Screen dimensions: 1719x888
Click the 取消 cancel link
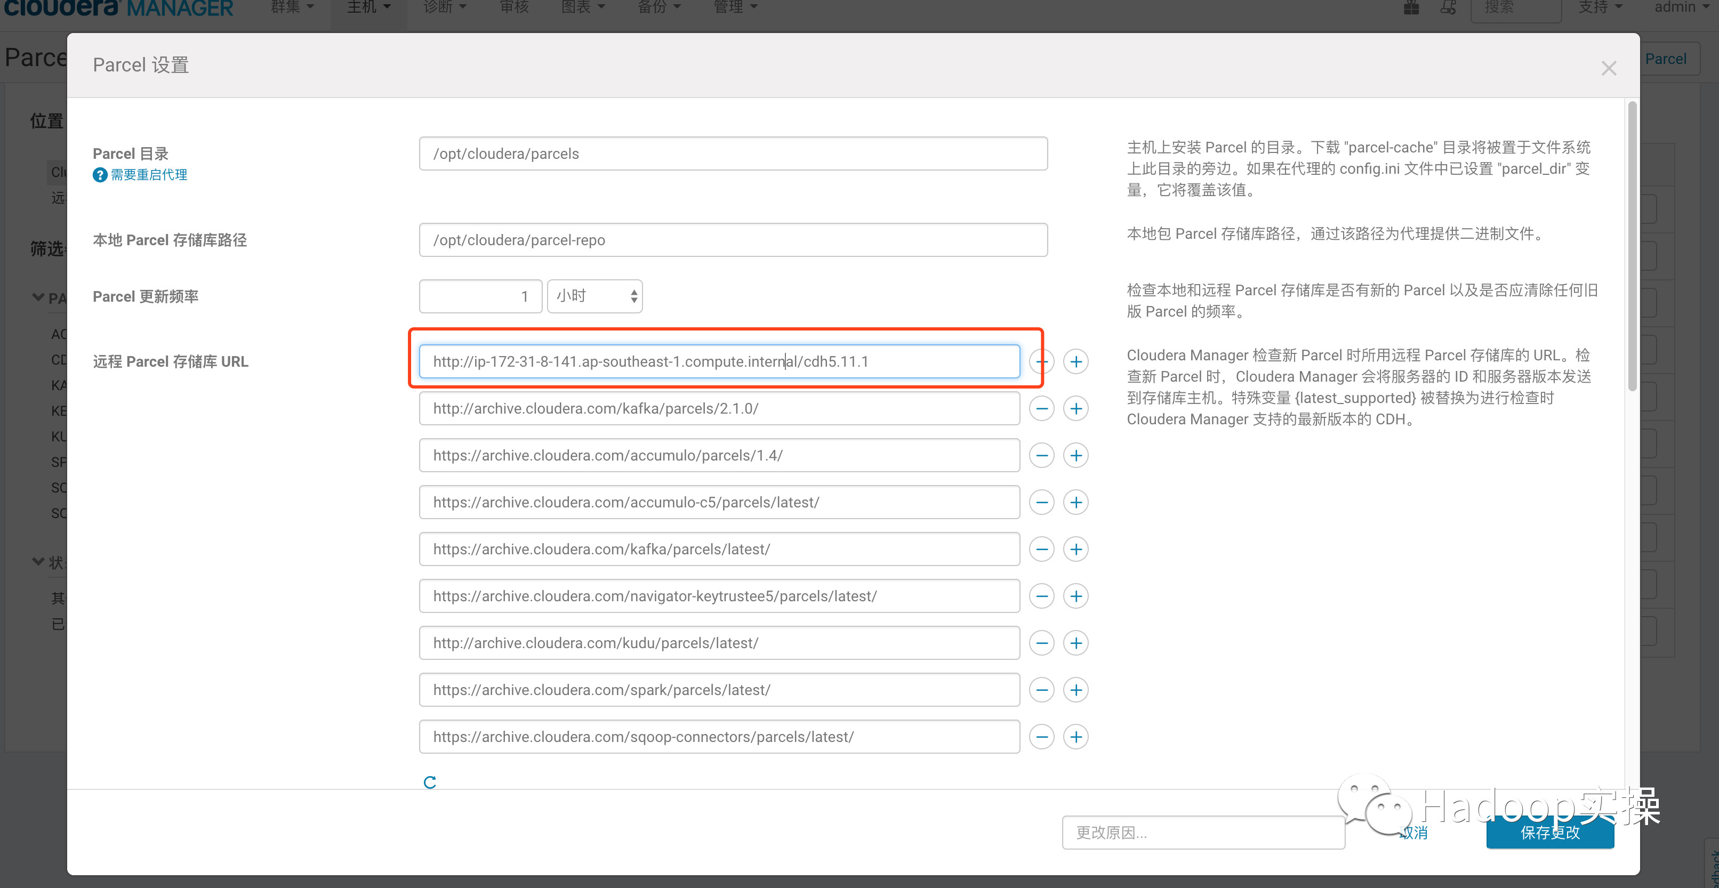(1413, 833)
